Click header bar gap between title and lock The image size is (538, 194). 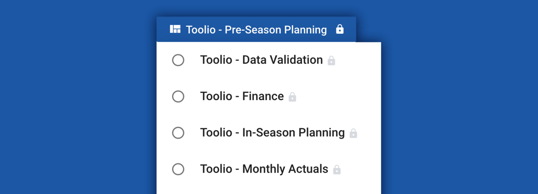point(331,29)
